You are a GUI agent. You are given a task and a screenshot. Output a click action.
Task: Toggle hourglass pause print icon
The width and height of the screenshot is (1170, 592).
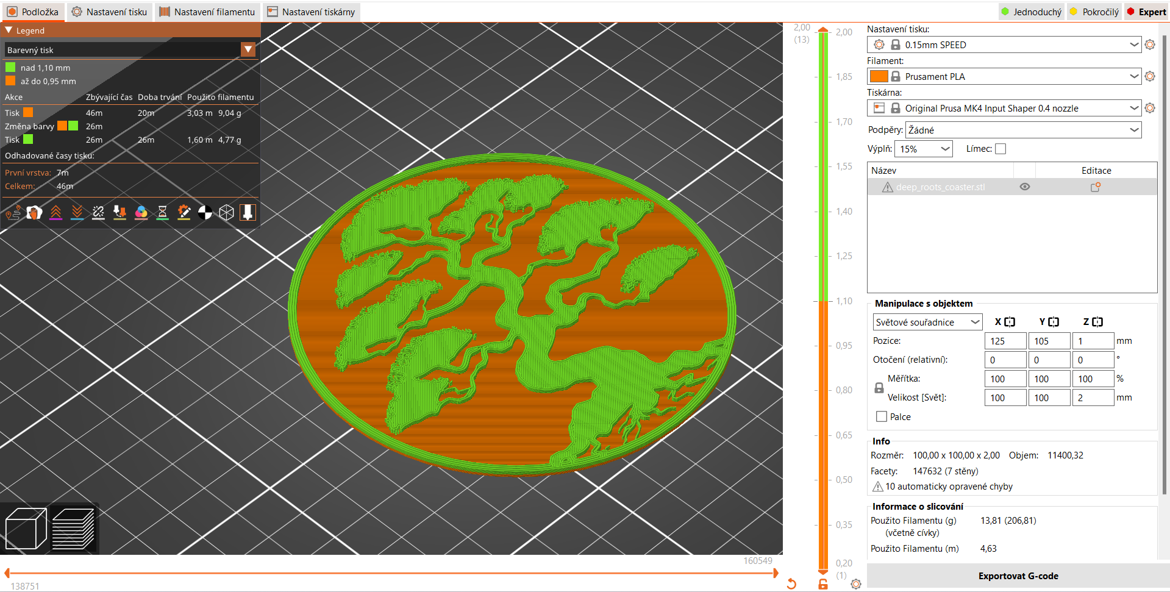coord(162,212)
